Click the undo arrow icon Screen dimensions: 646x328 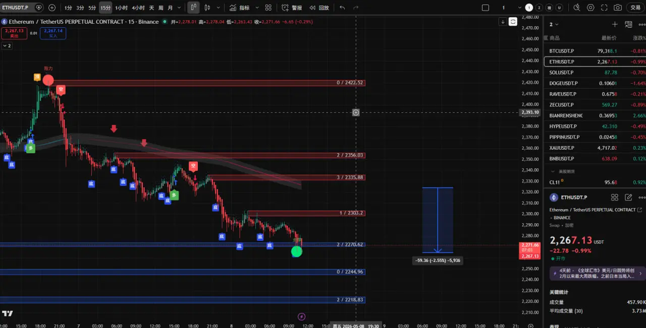coord(343,8)
